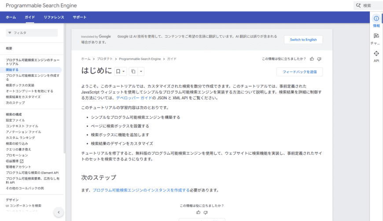This screenshot has width=383, height=221.
Task: Open the プログラム可能検索エンジンのインスタンスを作成する link
Action: point(141,190)
